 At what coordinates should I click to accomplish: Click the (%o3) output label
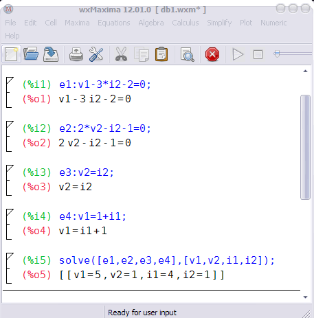point(36,187)
